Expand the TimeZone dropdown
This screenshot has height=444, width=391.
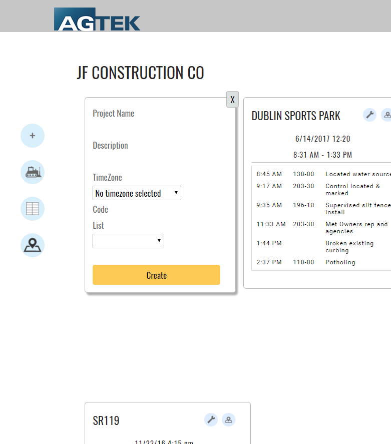[x=137, y=193]
